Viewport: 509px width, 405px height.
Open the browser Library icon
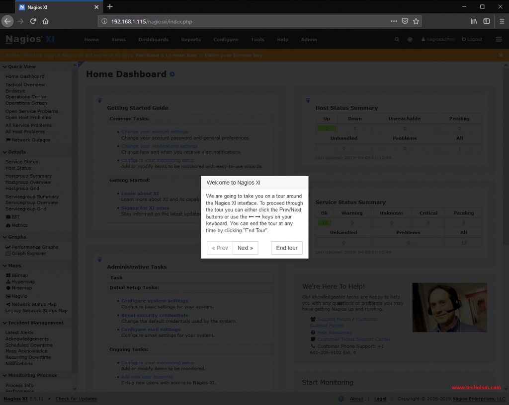tap(474, 21)
